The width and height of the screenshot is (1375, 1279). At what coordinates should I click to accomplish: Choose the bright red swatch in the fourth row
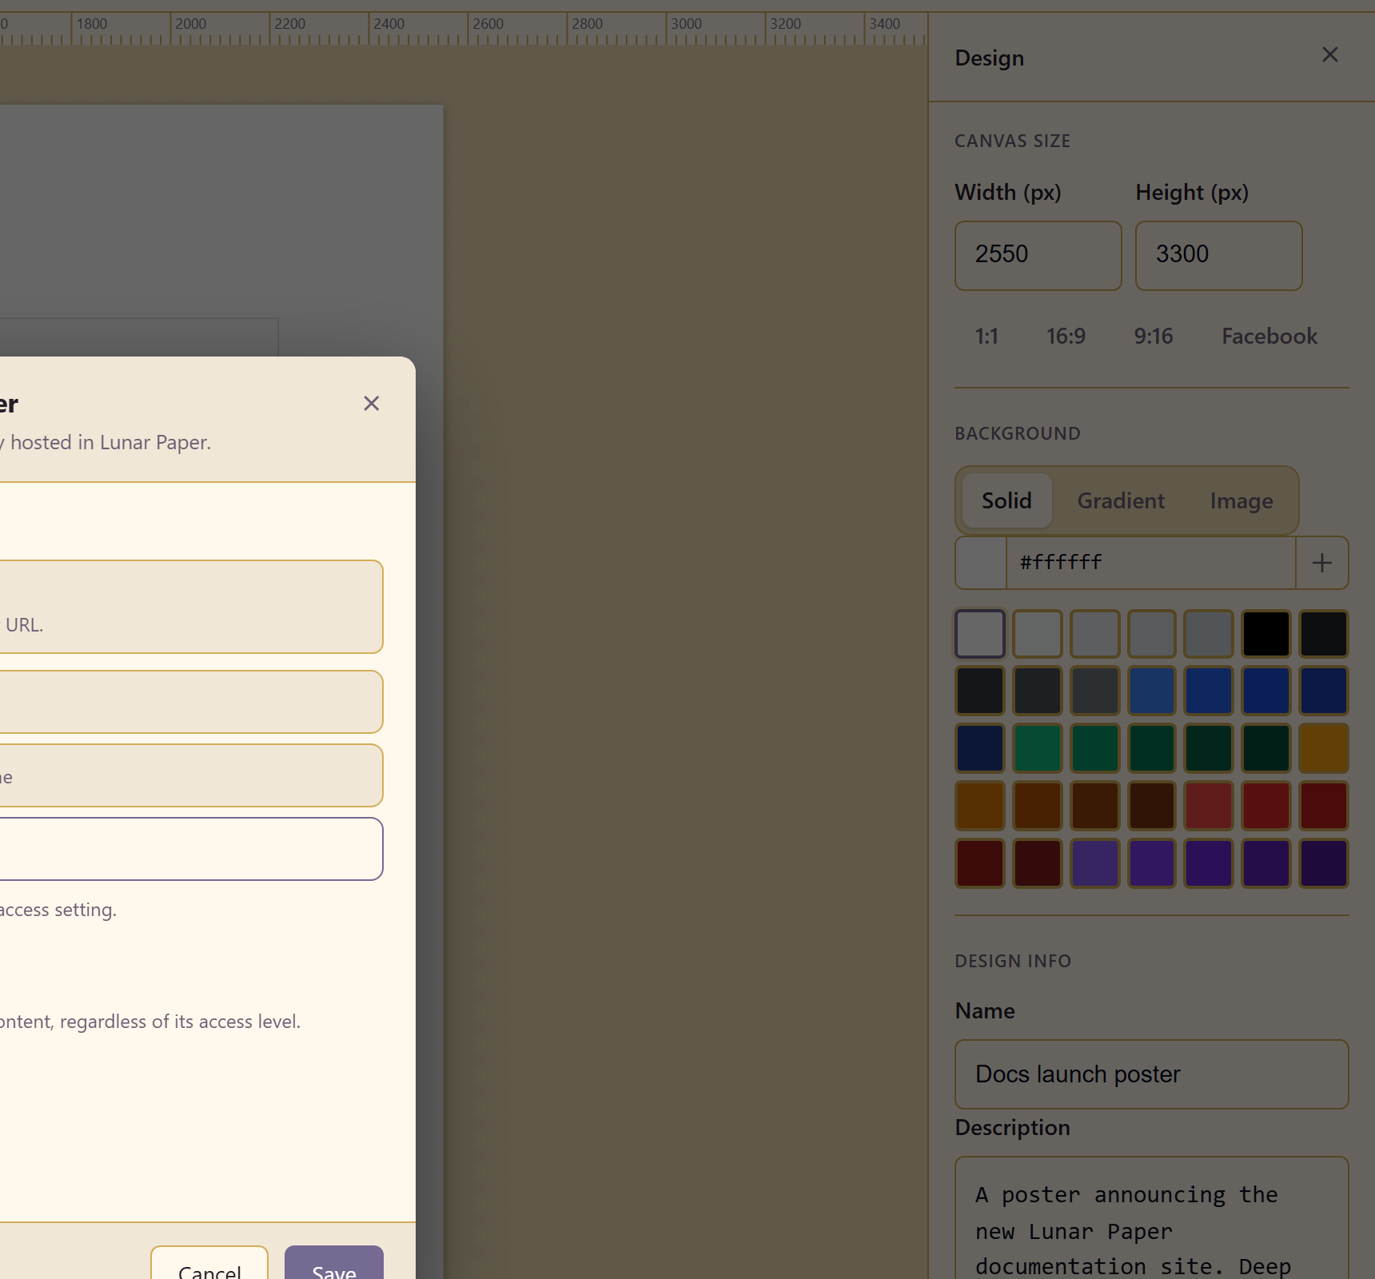point(1209,806)
